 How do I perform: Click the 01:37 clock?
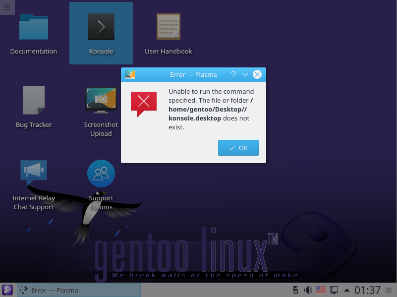click(367, 290)
